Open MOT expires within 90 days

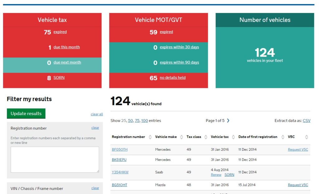tap(179, 62)
